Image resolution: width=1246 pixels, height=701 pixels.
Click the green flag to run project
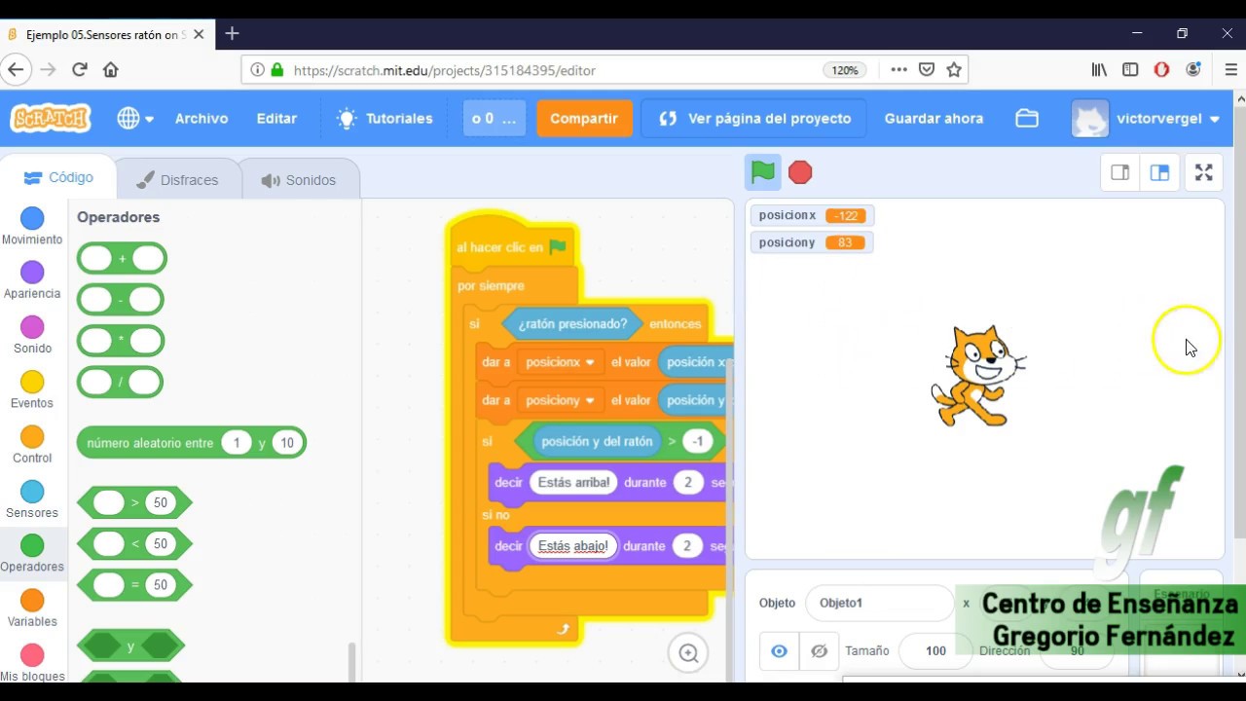[x=763, y=172]
